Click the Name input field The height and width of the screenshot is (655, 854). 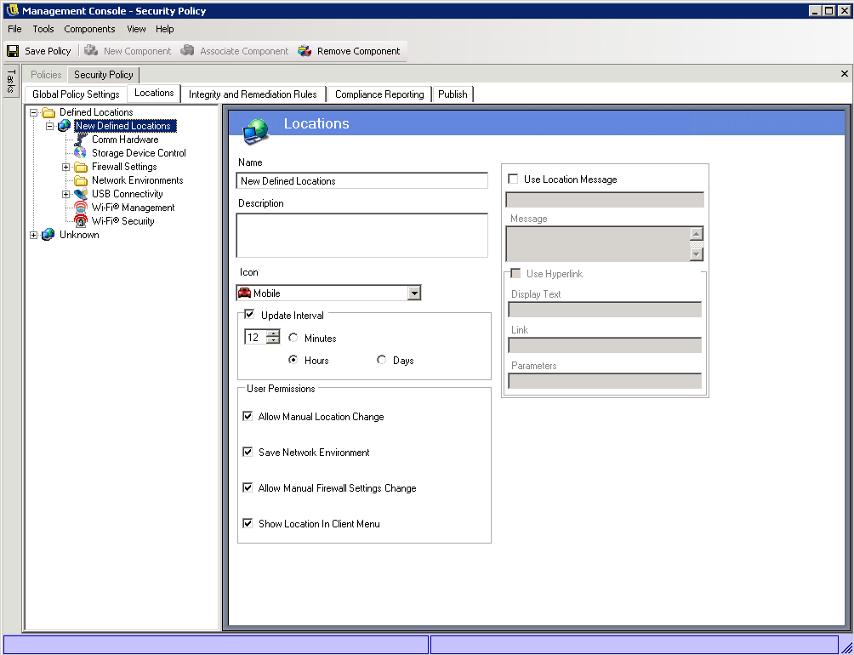(x=362, y=181)
